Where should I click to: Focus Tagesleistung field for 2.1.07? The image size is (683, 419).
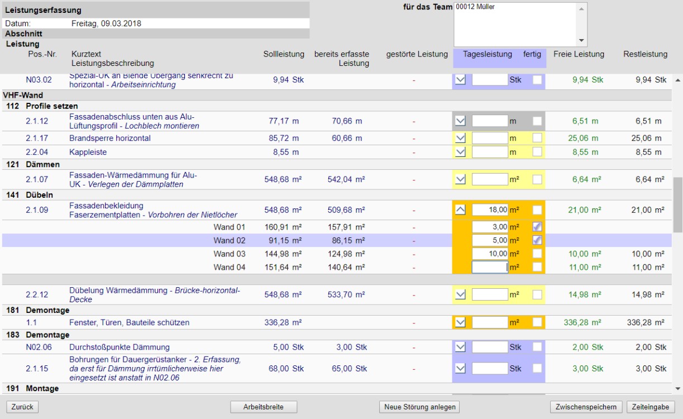[490, 179]
